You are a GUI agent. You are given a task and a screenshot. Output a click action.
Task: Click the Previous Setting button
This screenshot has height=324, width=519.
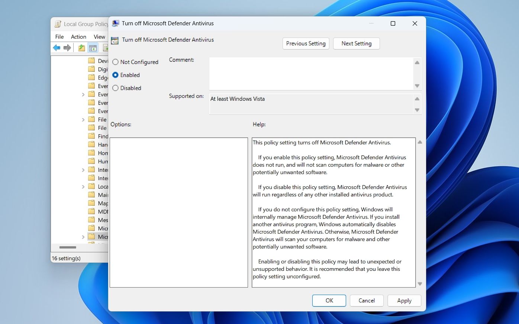(306, 44)
